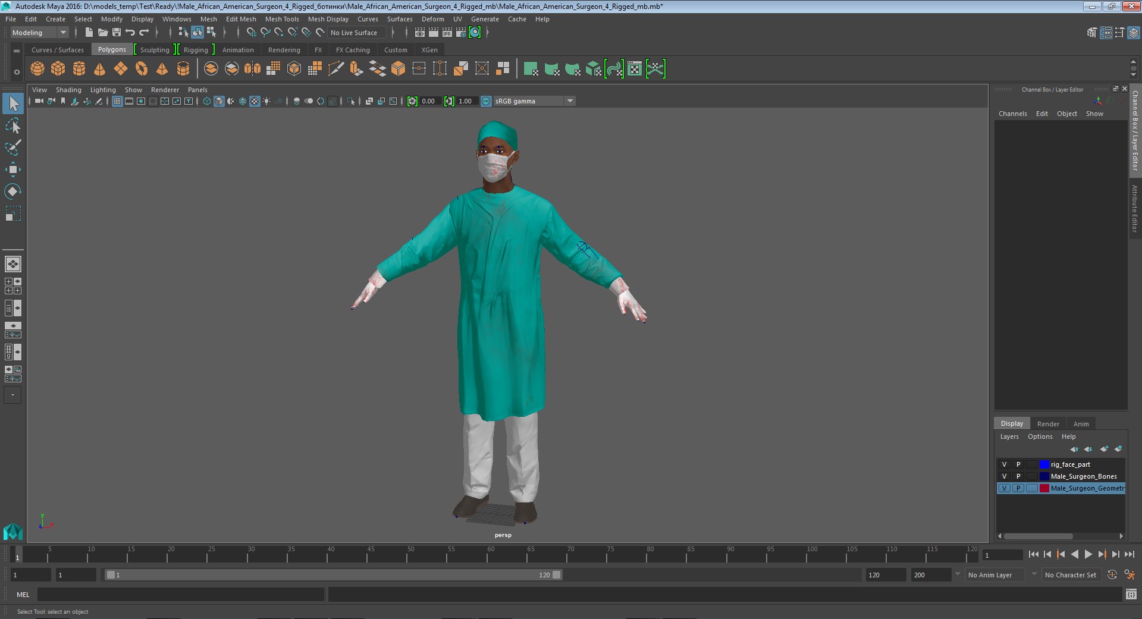
Task: Play animation backwards
Action: (1074, 554)
